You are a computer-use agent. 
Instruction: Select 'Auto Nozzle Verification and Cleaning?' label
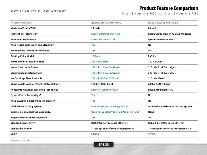click(x=32, y=45)
